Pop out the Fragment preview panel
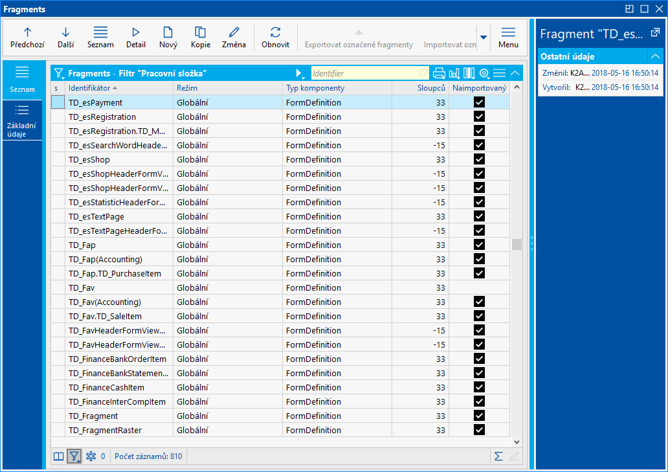Screen dimensions: 668x472 point(655,33)
